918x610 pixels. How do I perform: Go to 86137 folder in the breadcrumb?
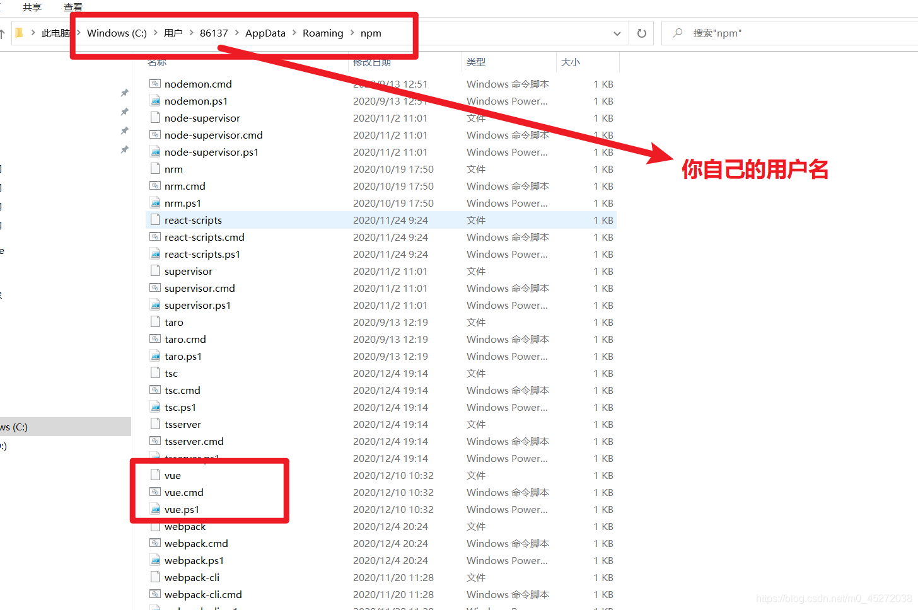tap(214, 33)
